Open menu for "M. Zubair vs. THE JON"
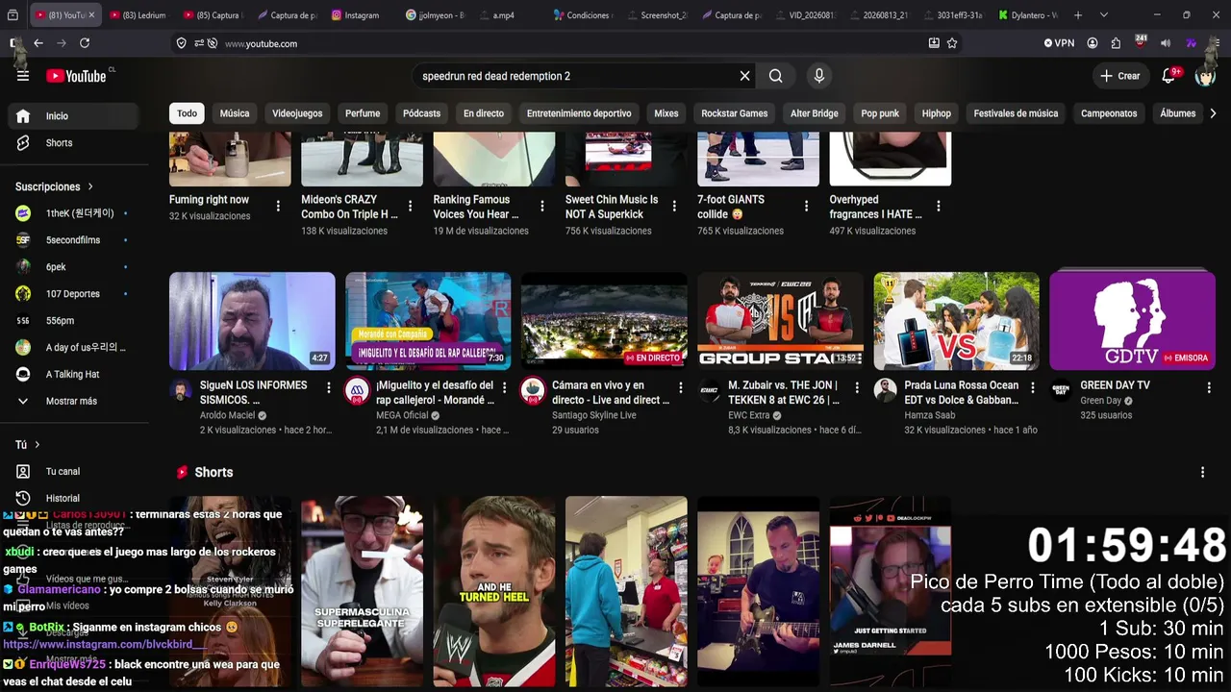This screenshot has width=1231, height=692. 856,388
